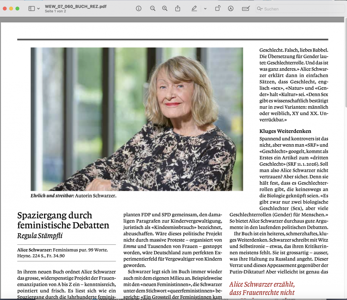The image size is (347, 300).
Task: Open the Share options
Action: [178, 8]
